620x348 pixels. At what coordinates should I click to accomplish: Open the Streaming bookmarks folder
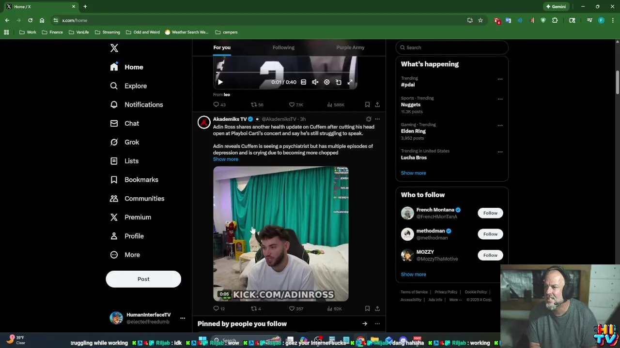click(x=108, y=32)
